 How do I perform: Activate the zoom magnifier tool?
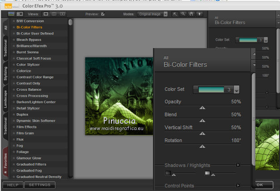183,14
